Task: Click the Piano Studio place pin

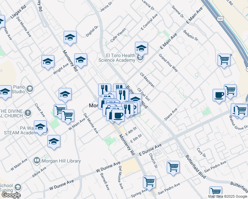Action: pyautogui.click(x=30, y=89)
